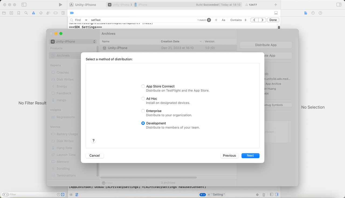Open the Test navigator diamond icon

coord(41,13)
